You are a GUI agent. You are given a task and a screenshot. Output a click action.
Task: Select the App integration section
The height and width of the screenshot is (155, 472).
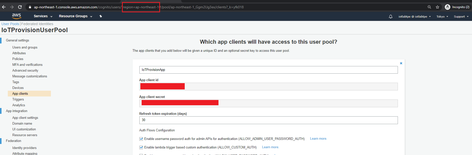pyautogui.click(x=17, y=111)
